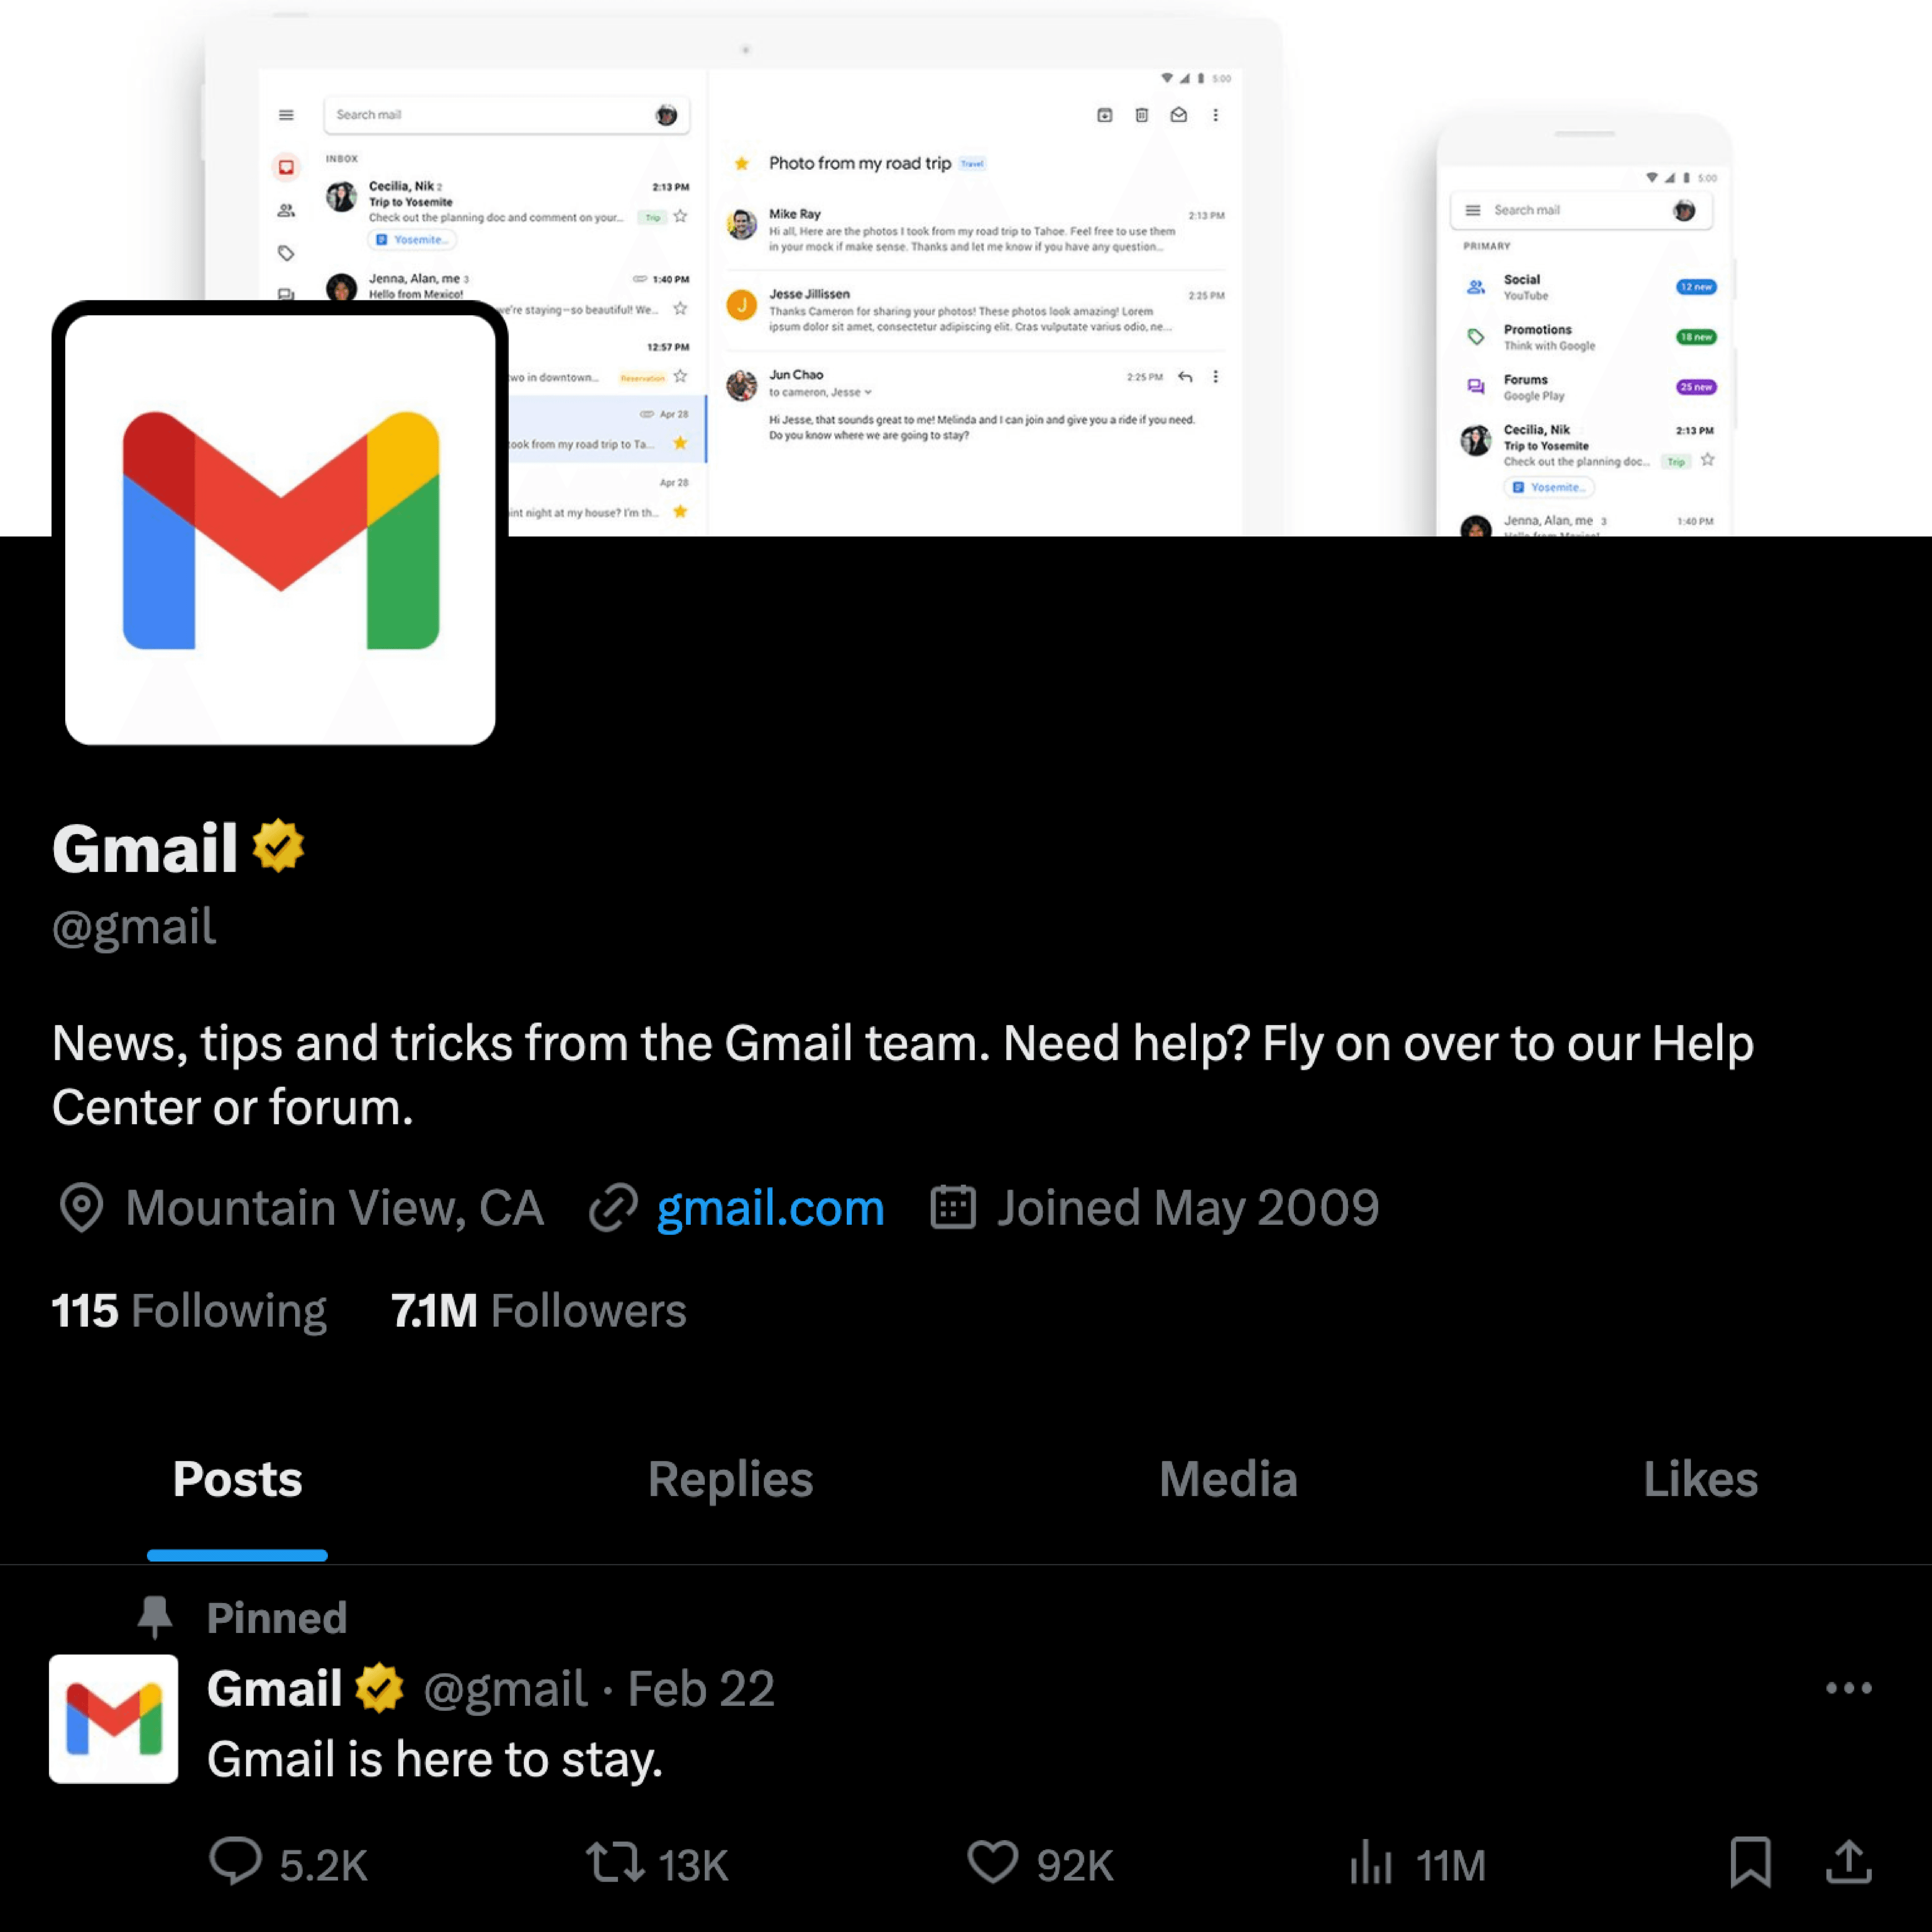Switch to the Media tab
The height and width of the screenshot is (1932, 1932).
[1228, 1479]
